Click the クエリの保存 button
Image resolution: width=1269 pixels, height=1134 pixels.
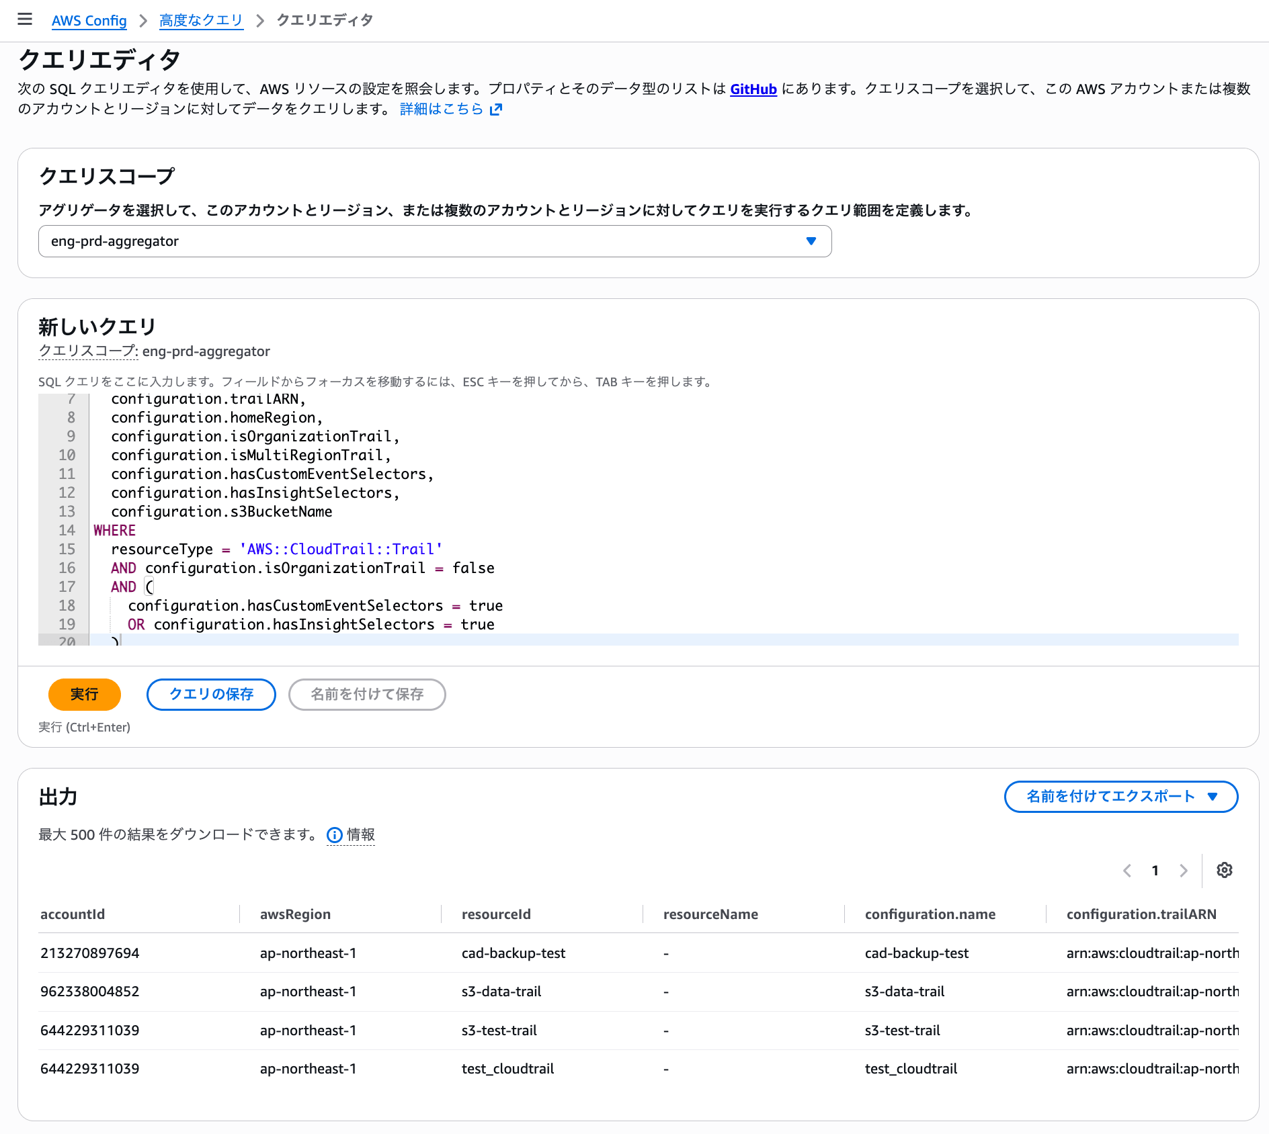click(211, 694)
